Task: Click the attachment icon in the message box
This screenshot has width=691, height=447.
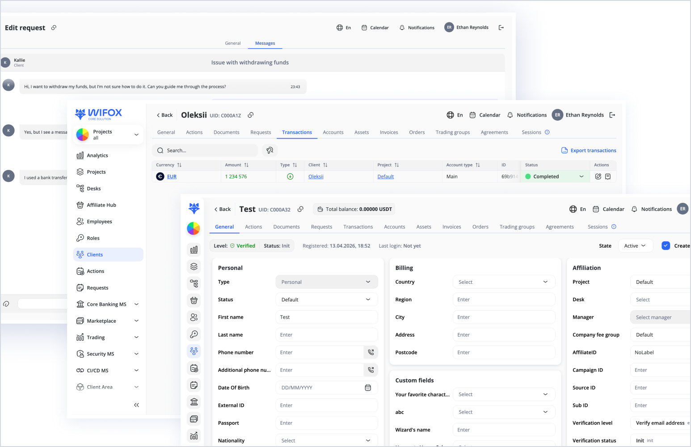Action: (x=6, y=304)
